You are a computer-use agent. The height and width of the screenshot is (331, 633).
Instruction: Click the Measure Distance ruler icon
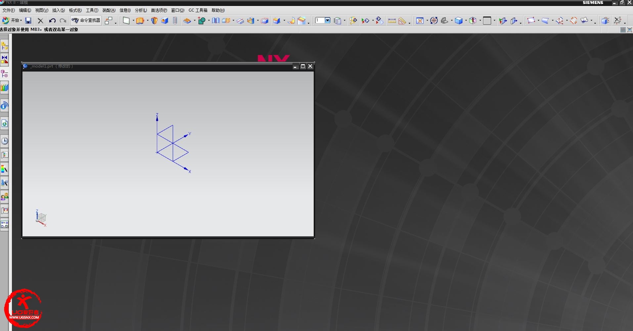(x=392, y=21)
